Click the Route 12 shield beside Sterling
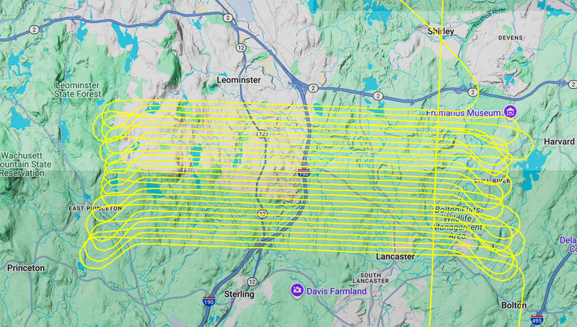577x327 pixels. tap(252, 282)
